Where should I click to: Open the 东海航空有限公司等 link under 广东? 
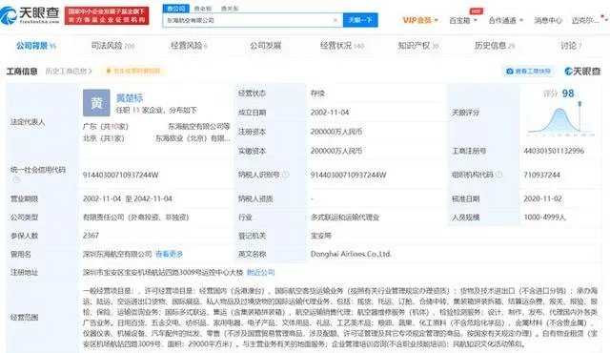click(199, 127)
